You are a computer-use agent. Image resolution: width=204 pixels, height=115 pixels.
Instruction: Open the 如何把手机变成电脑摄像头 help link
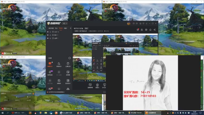[57, 92]
